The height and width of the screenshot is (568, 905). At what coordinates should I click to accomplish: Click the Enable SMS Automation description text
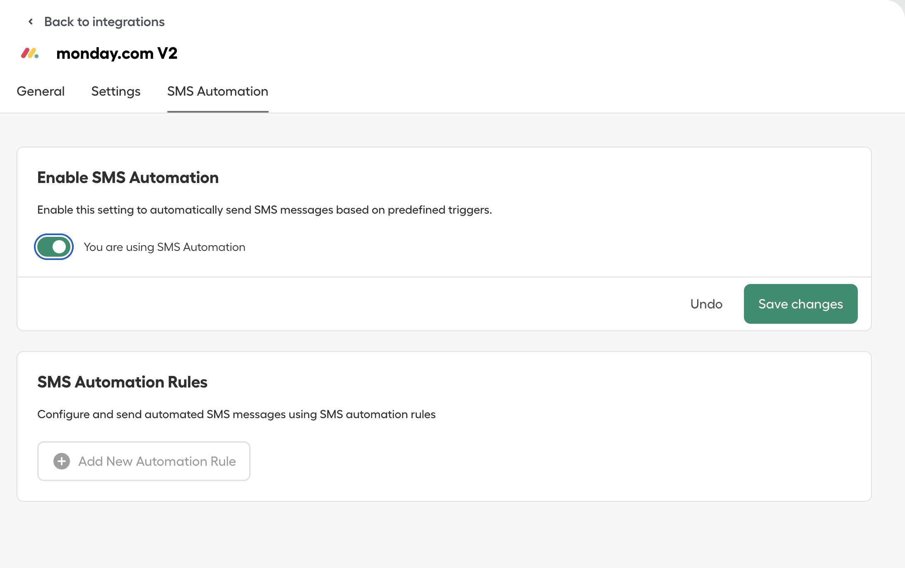click(x=265, y=209)
